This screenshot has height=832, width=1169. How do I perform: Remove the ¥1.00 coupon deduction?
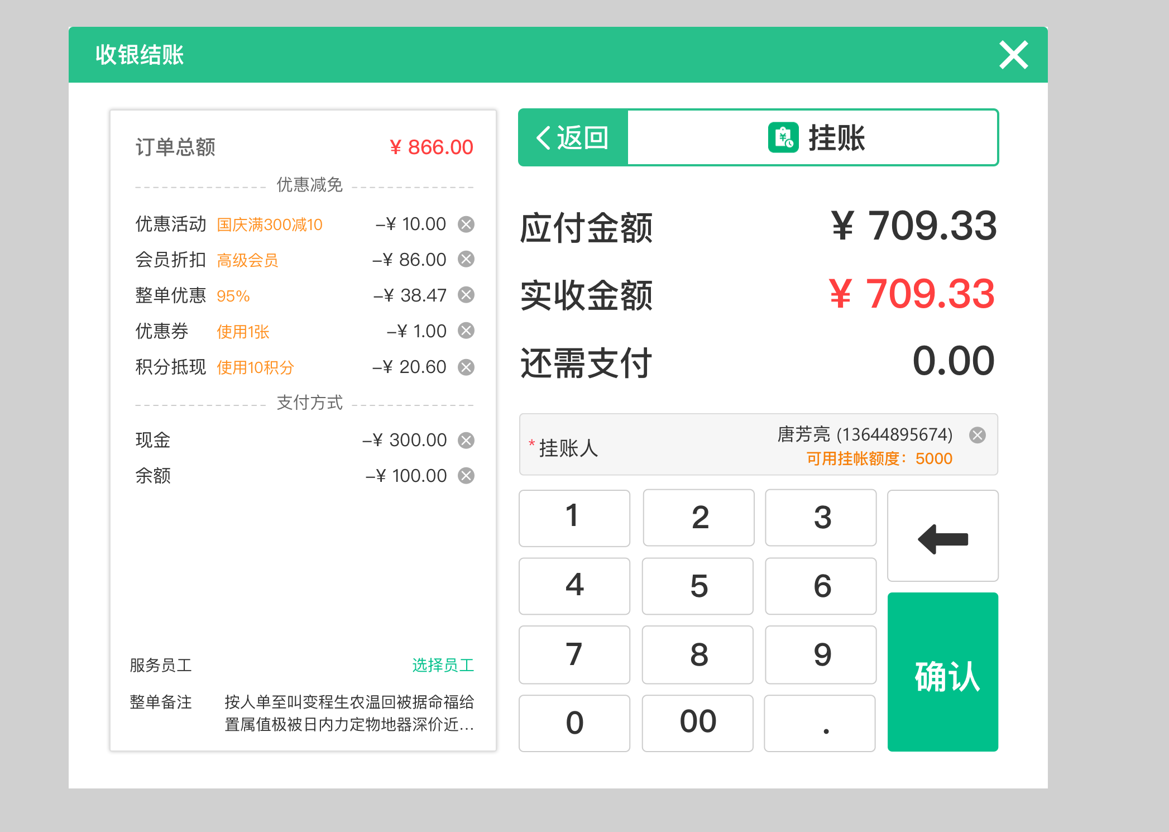(x=467, y=331)
